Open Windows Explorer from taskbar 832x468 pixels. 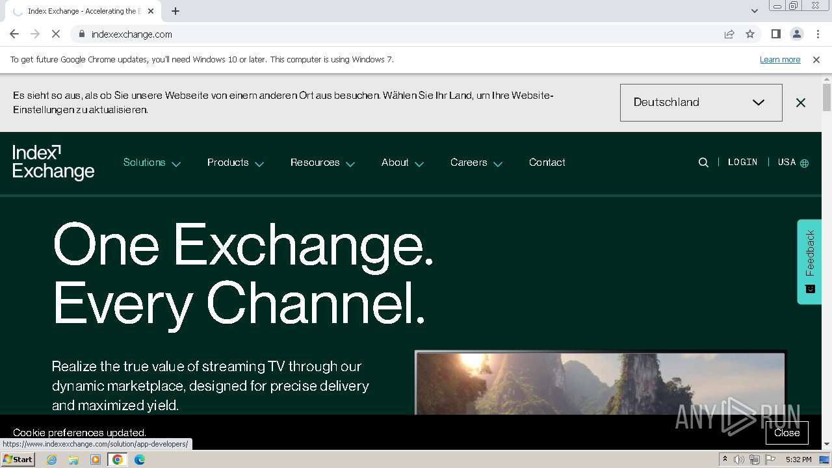[x=73, y=460]
